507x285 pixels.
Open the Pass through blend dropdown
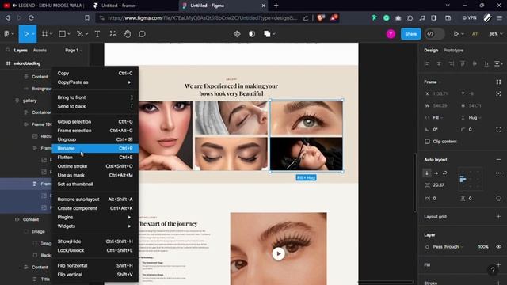point(448,247)
